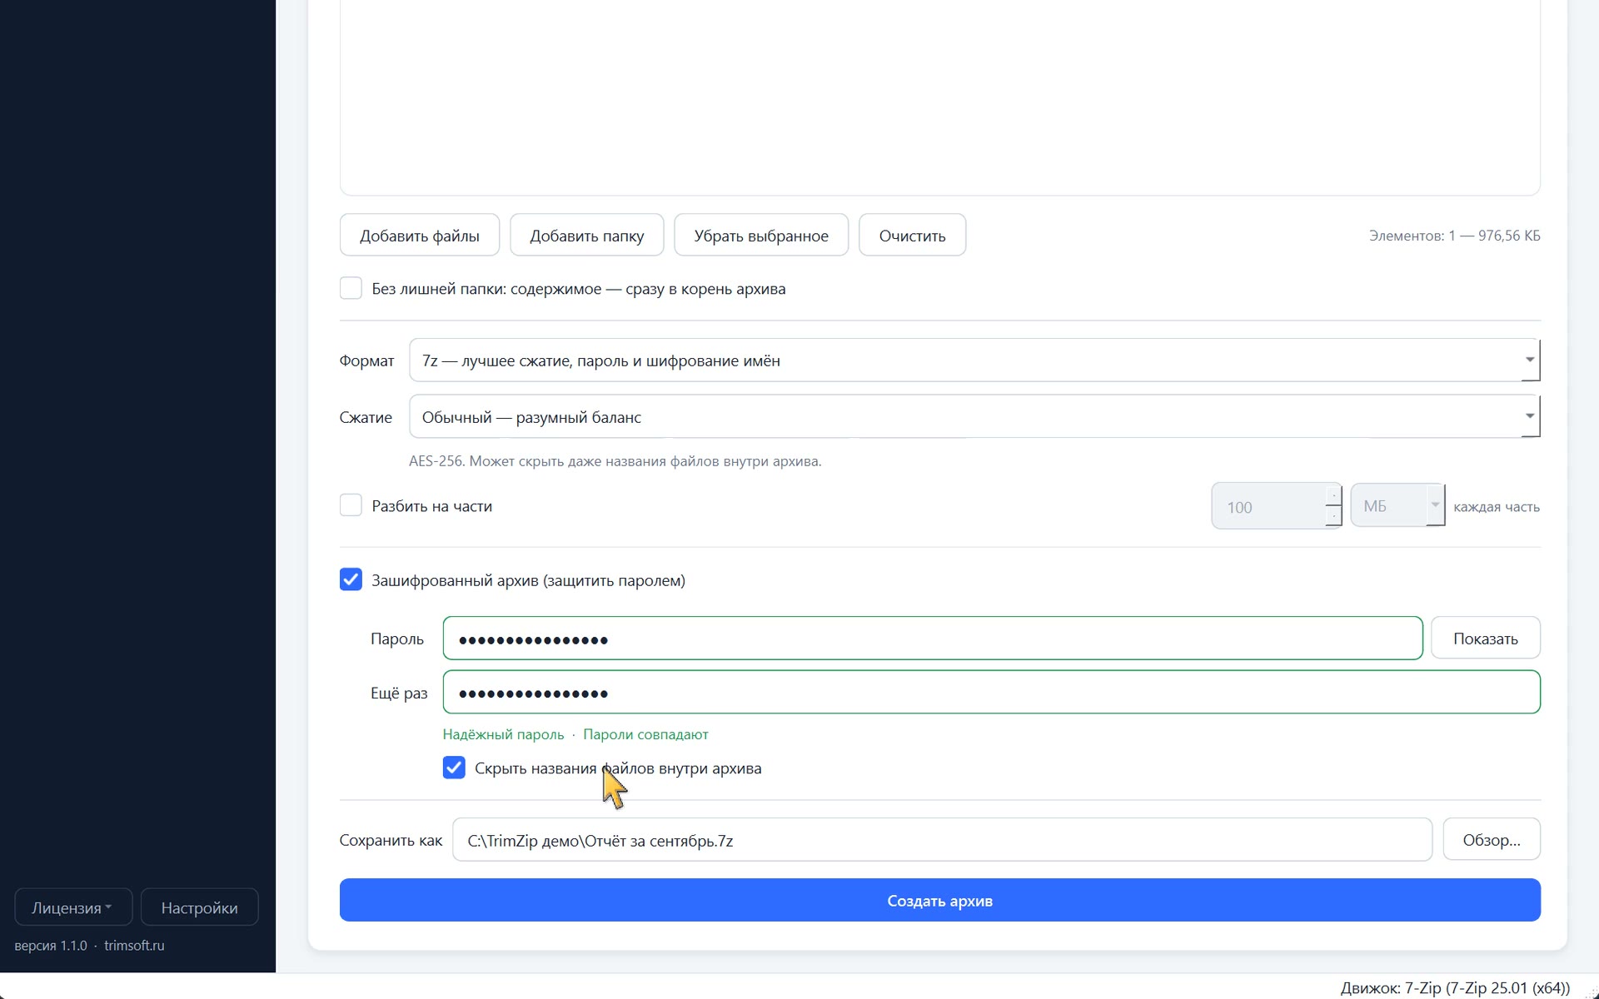This screenshot has height=999, width=1599.
Task: Enable 'Разбить на части' checkbox
Action: tap(351, 505)
